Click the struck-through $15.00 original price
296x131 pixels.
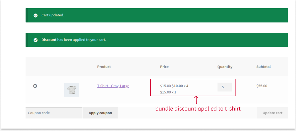coord(165,86)
